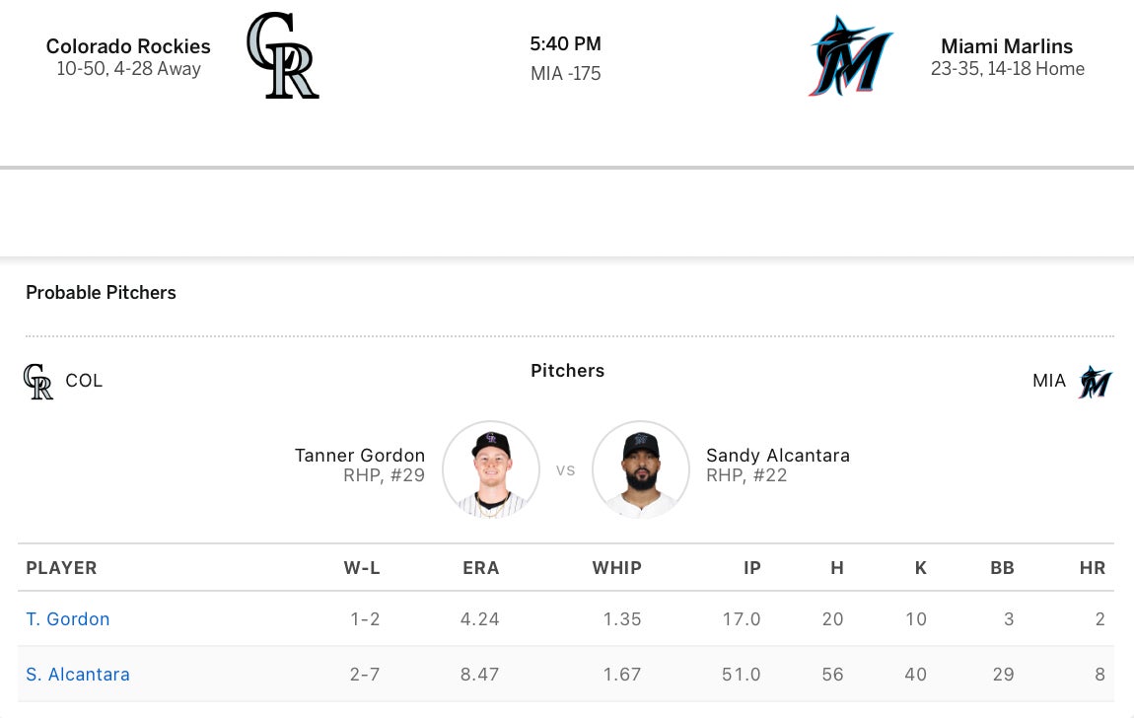Click the Miami Marlins team name
This screenshot has width=1134, height=718.
(x=1007, y=46)
